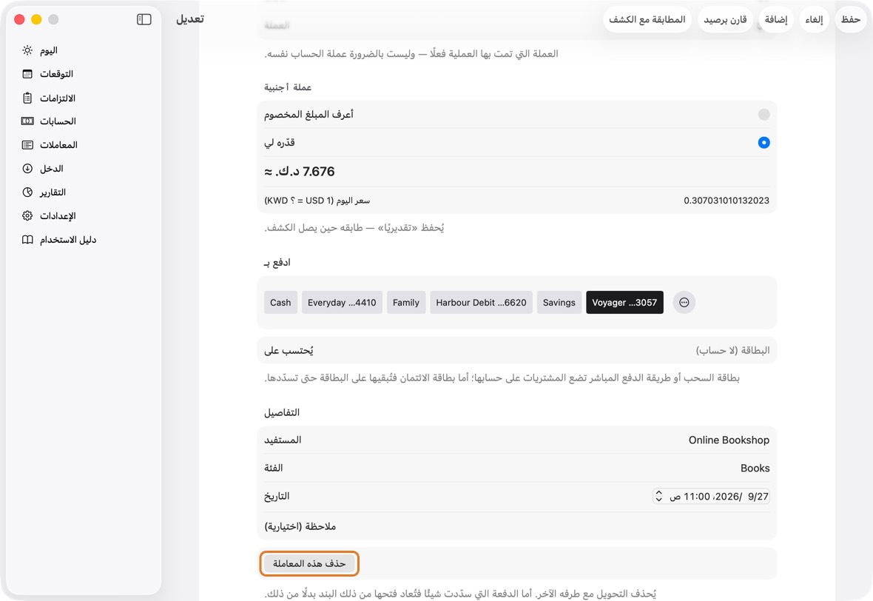This screenshot has width=873, height=601.
Task: Go to الحسابات section
Action: [x=58, y=121]
